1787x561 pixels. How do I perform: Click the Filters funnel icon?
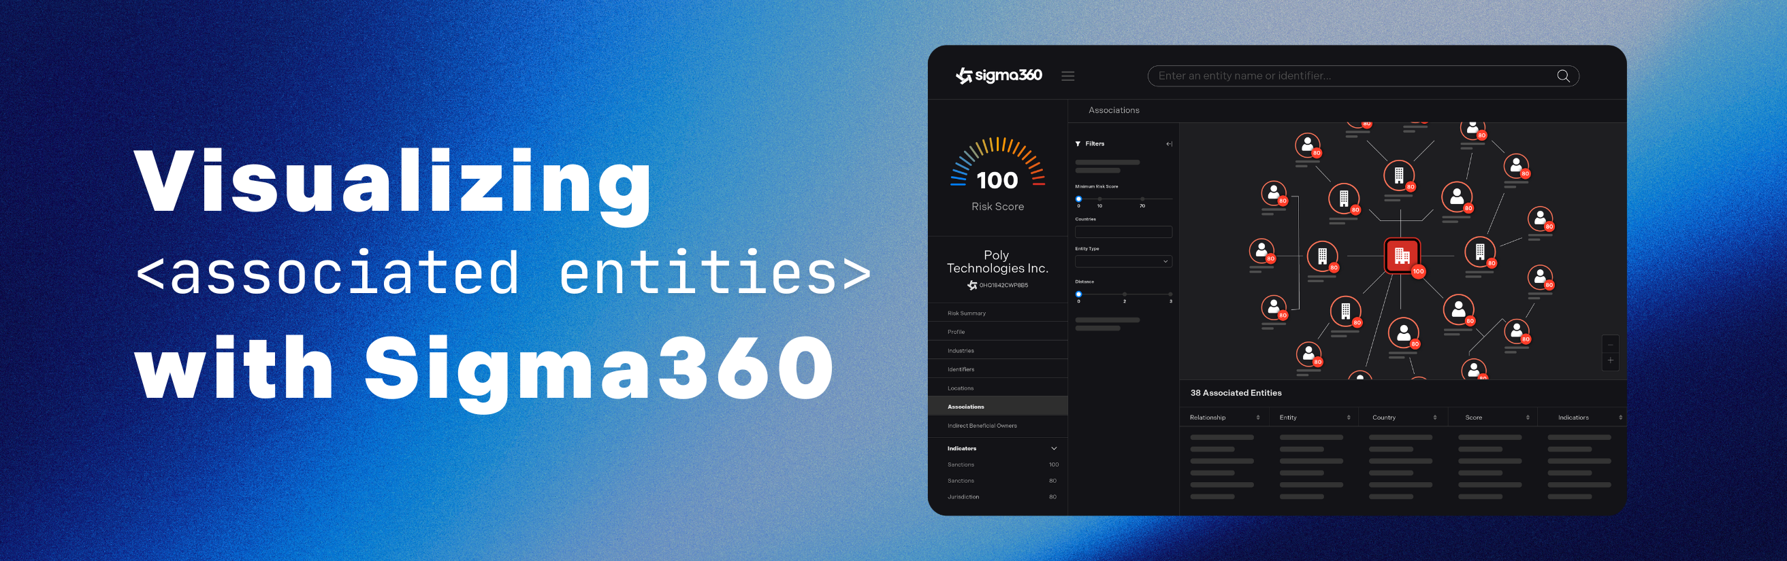coord(1078,144)
